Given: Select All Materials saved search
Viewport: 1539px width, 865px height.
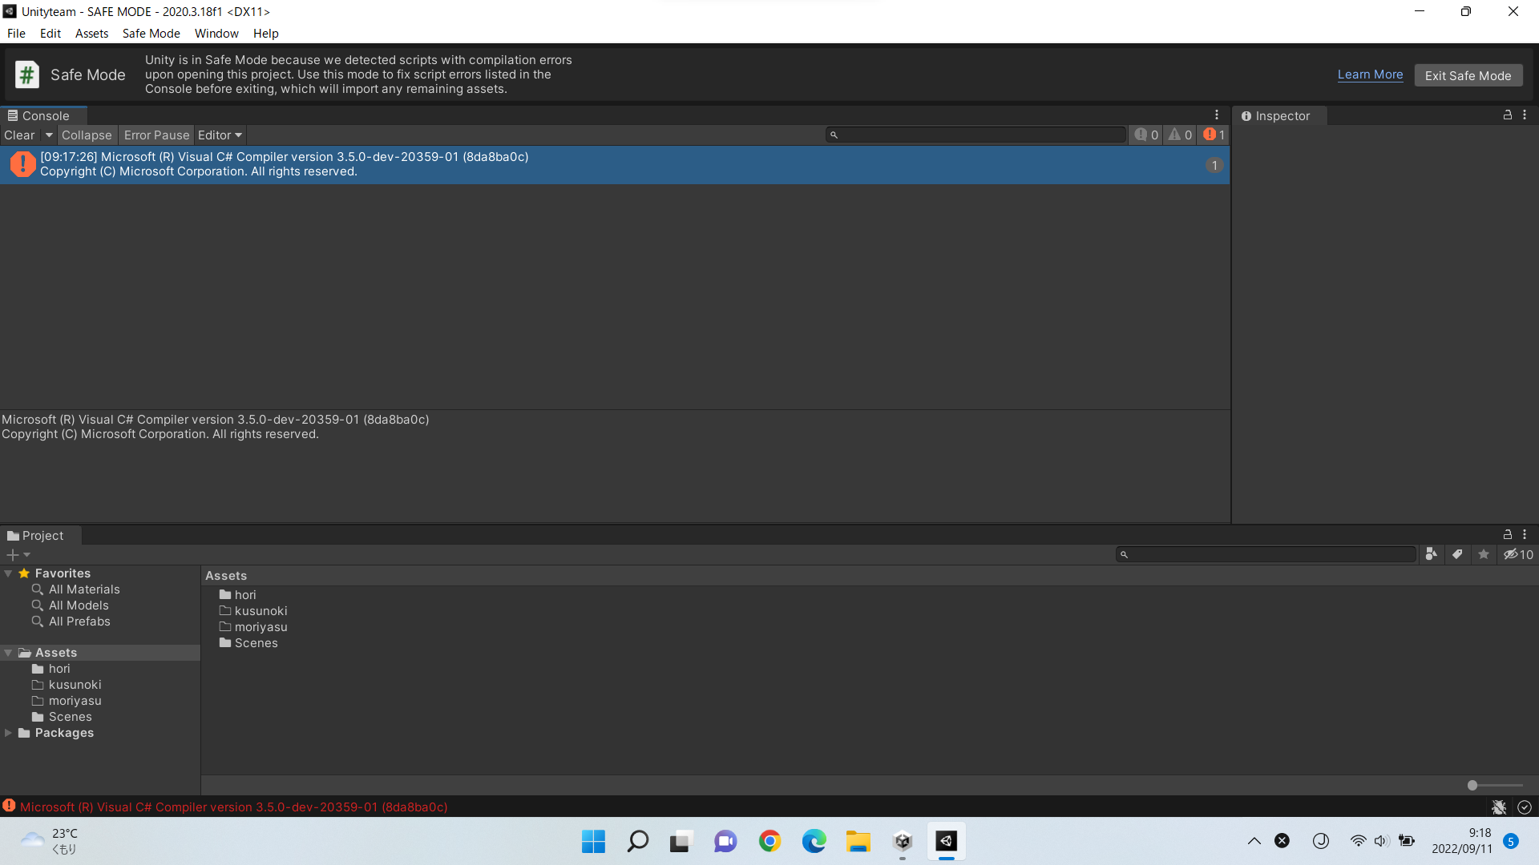Looking at the screenshot, I should 83,589.
